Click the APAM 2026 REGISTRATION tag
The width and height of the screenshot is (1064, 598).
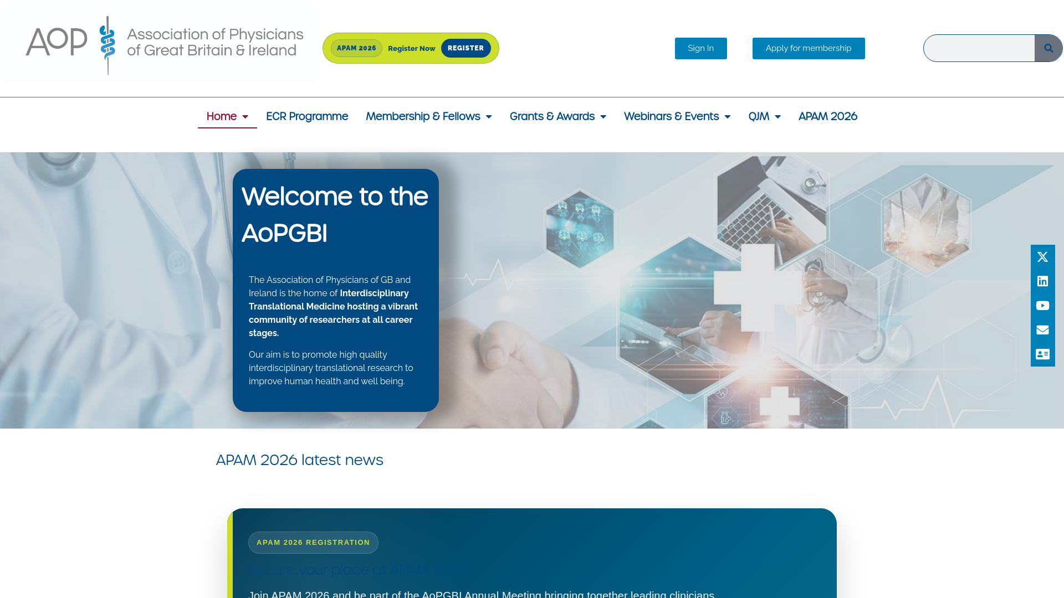click(313, 543)
